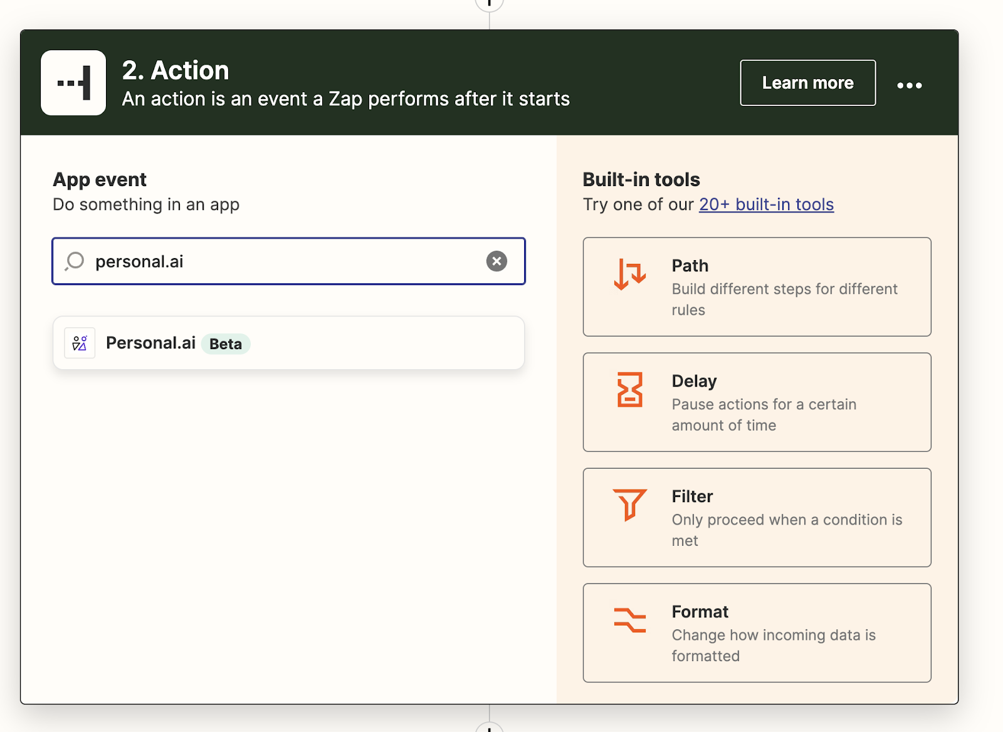Viewport: 1003px width, 732px height.
Task: Add a step above the Action card
Action: [489, 4]
